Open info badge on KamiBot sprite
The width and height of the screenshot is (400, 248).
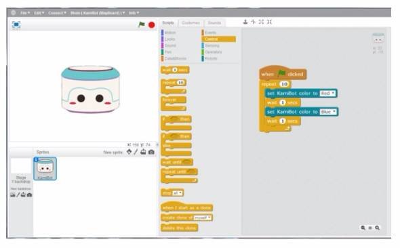36,159
